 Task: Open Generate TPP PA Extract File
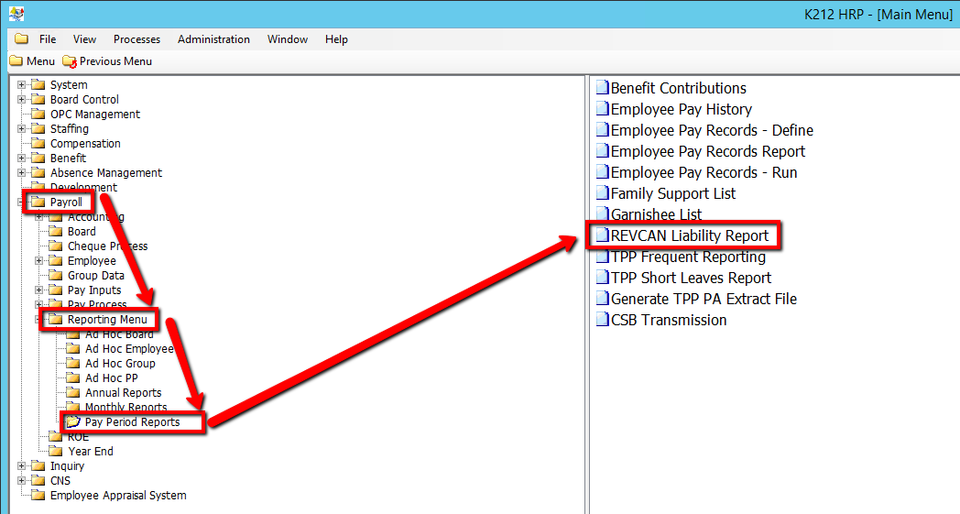point(703,300)
